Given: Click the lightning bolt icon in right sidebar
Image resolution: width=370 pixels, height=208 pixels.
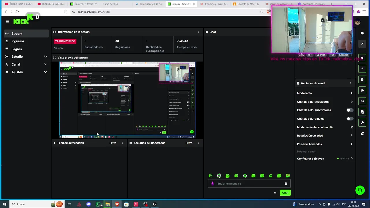Looking at the screenshot, I should click(x=362, y=69).
